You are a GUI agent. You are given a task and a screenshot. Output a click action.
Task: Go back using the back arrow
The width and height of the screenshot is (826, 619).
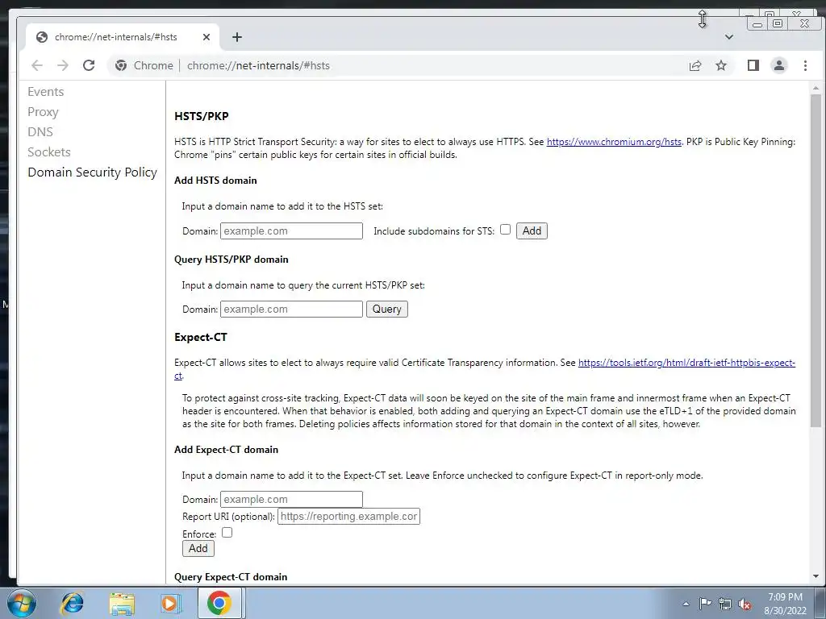pyautogui.click(x=37, y=65)
